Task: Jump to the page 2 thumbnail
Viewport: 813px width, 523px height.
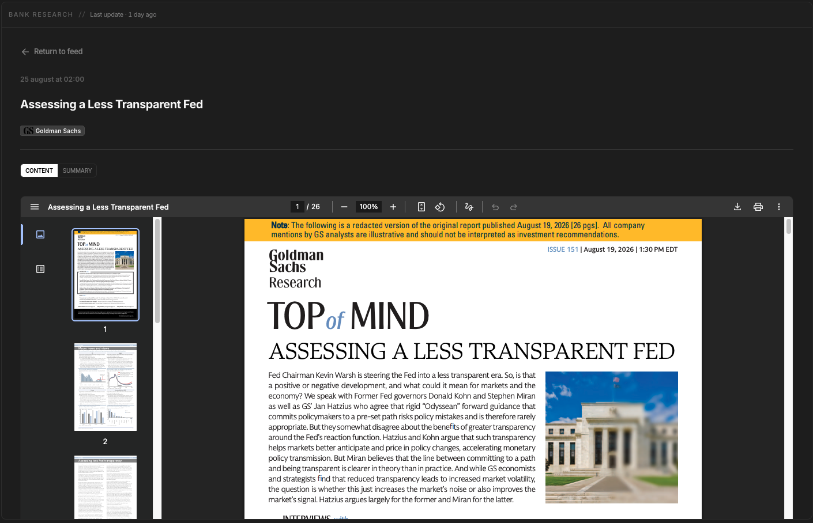Action: [x=106, y=387]
